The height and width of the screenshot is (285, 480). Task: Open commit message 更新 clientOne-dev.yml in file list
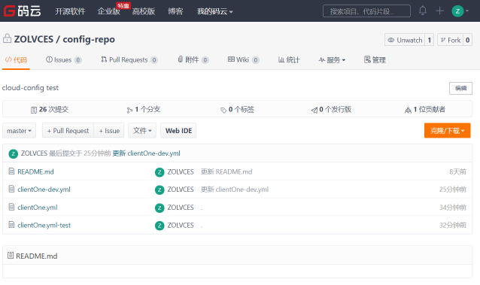tap(235, 189)
